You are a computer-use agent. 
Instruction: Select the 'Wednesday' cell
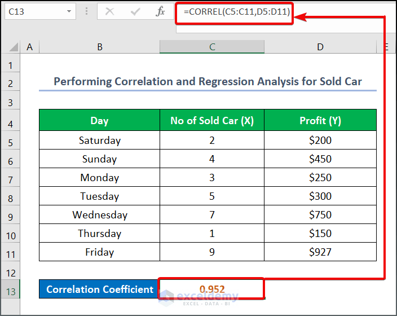click(99, 214)
